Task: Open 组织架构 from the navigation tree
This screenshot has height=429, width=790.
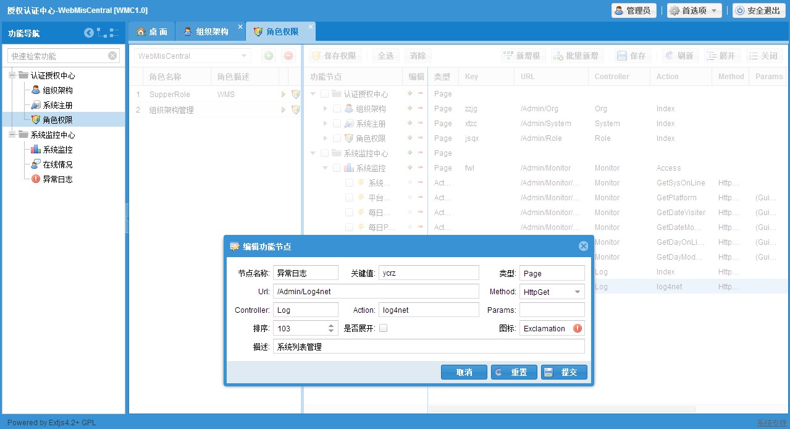Action: point(57,90)
